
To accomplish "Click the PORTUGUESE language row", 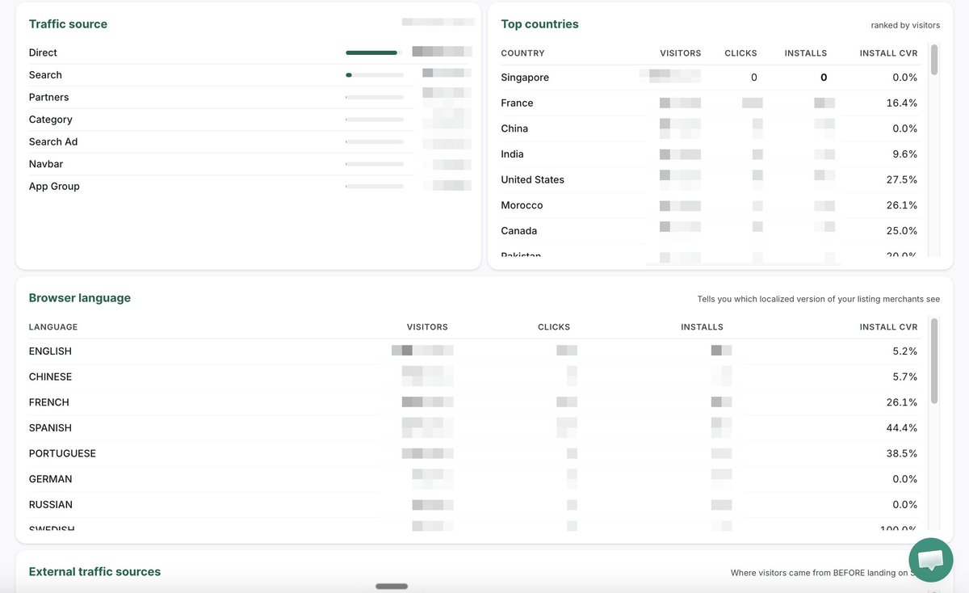I will (x=473, y=453).
